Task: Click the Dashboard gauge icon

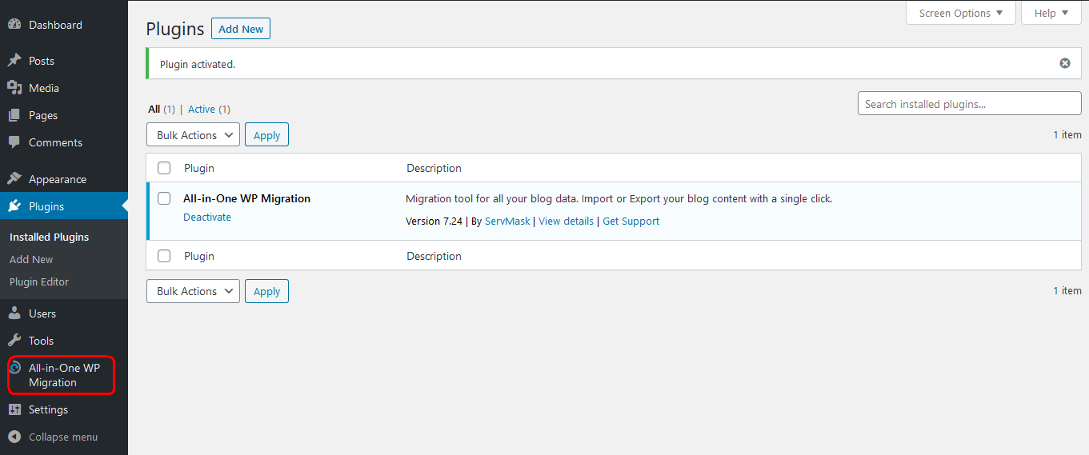Action: coord(14,25)
